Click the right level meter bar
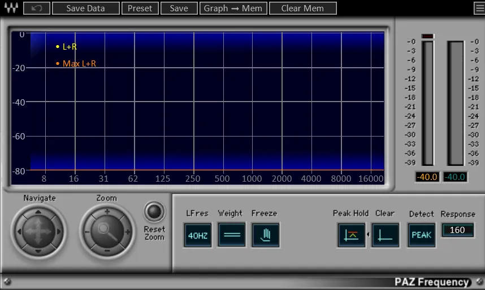 (x=455, y=103)
